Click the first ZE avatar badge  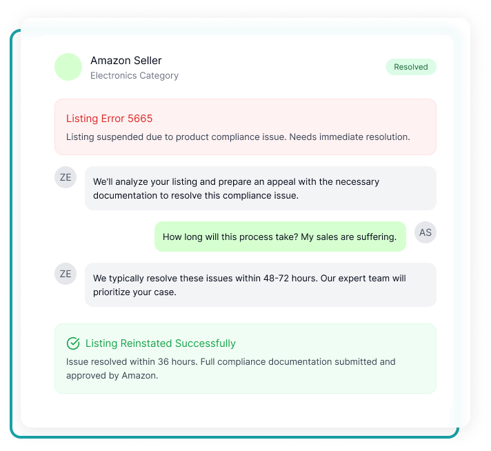pyautogui.click(x=66, y=177)
